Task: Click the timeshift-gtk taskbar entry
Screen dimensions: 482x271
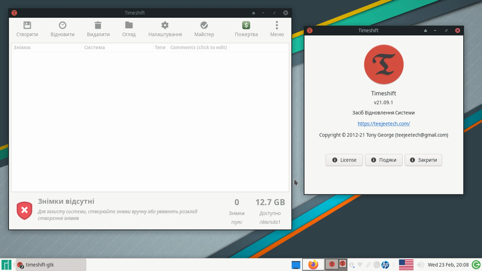Action: (x=51, y=265)
